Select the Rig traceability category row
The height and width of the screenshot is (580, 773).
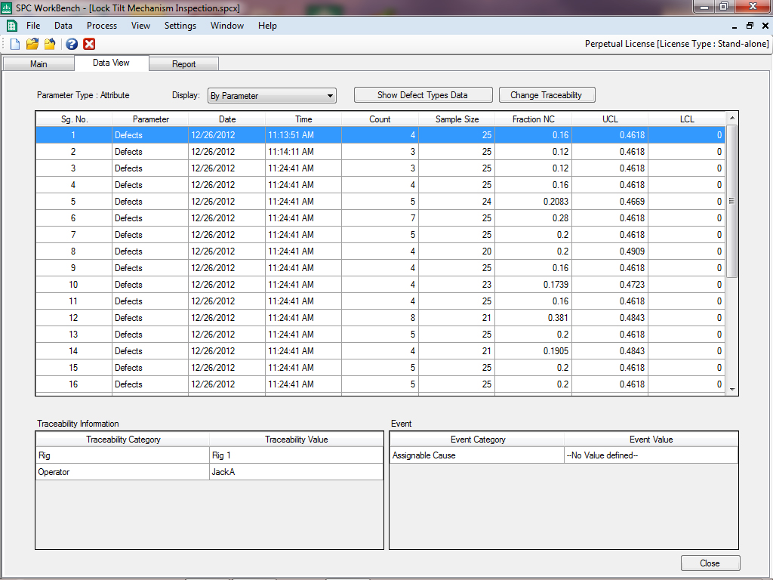click(123, 455)
